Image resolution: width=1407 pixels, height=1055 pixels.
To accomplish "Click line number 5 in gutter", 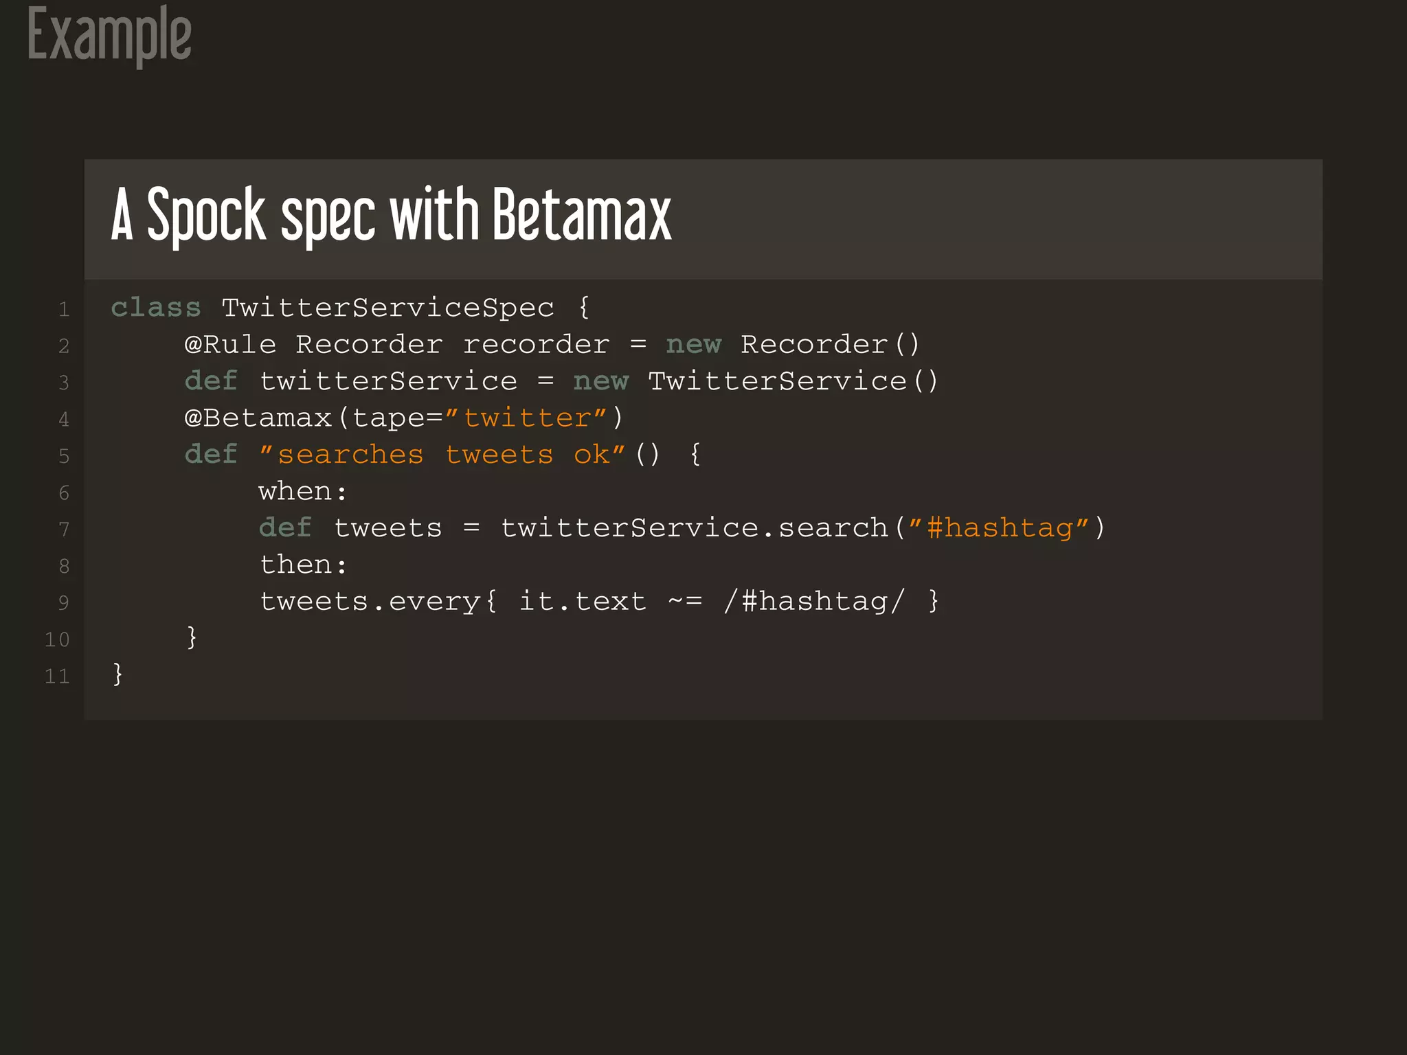I will point(64,456).
